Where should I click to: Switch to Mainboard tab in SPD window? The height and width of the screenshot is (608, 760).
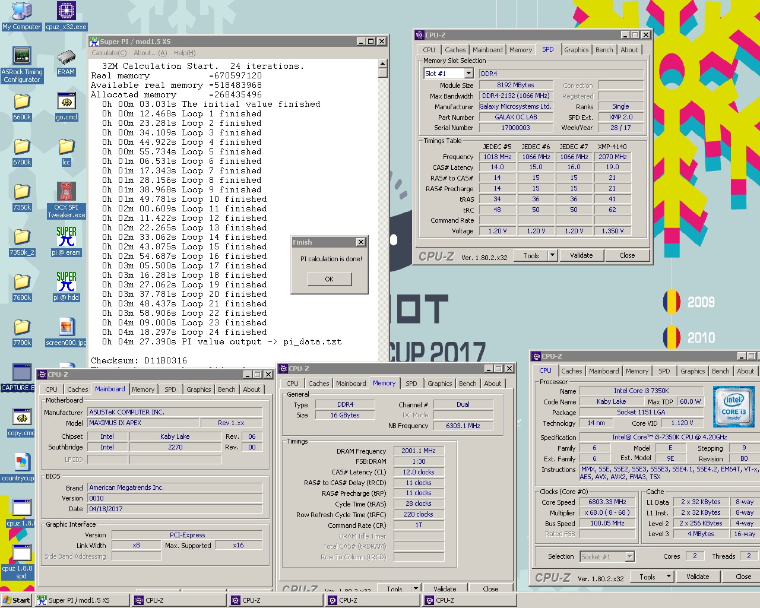point(487,50)
